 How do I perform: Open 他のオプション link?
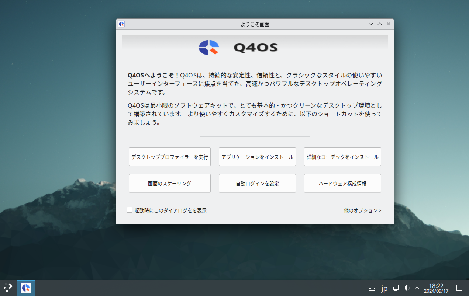coord(362,210)
